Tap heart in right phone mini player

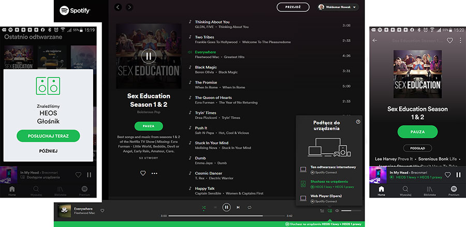click(x=447, y=174)
